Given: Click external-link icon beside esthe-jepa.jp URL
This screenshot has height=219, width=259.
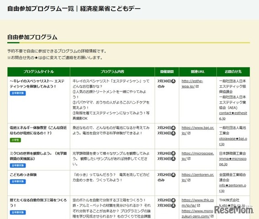Looking at the screenshot, I should [x=197, y=86].
